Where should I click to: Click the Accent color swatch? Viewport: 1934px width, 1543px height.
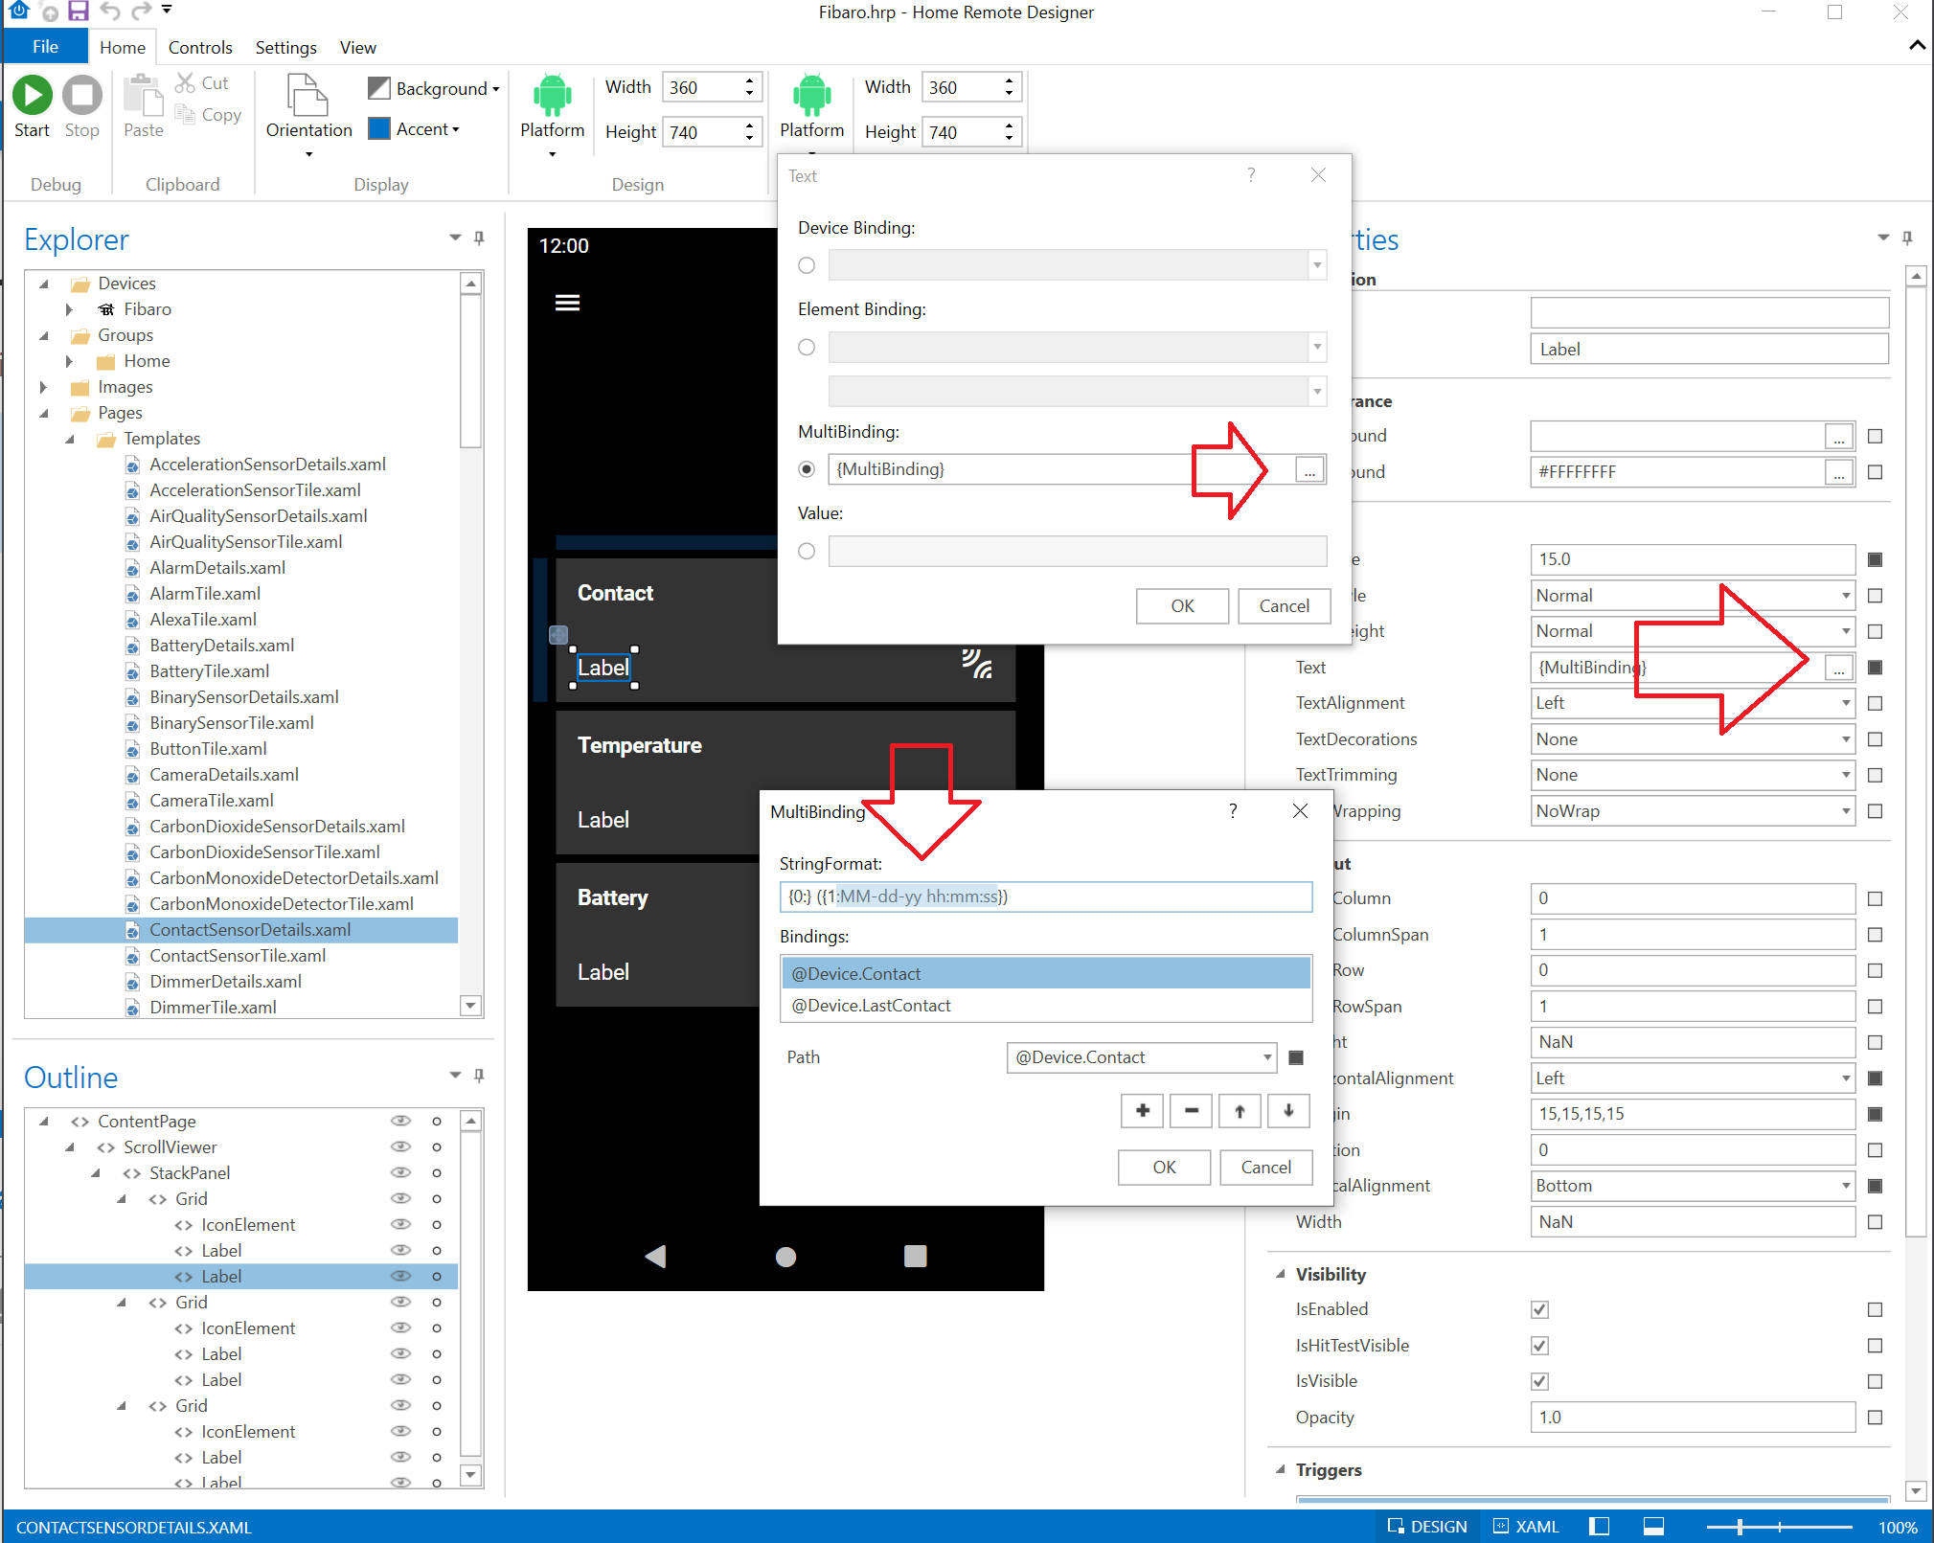click(x=379, y=128)
